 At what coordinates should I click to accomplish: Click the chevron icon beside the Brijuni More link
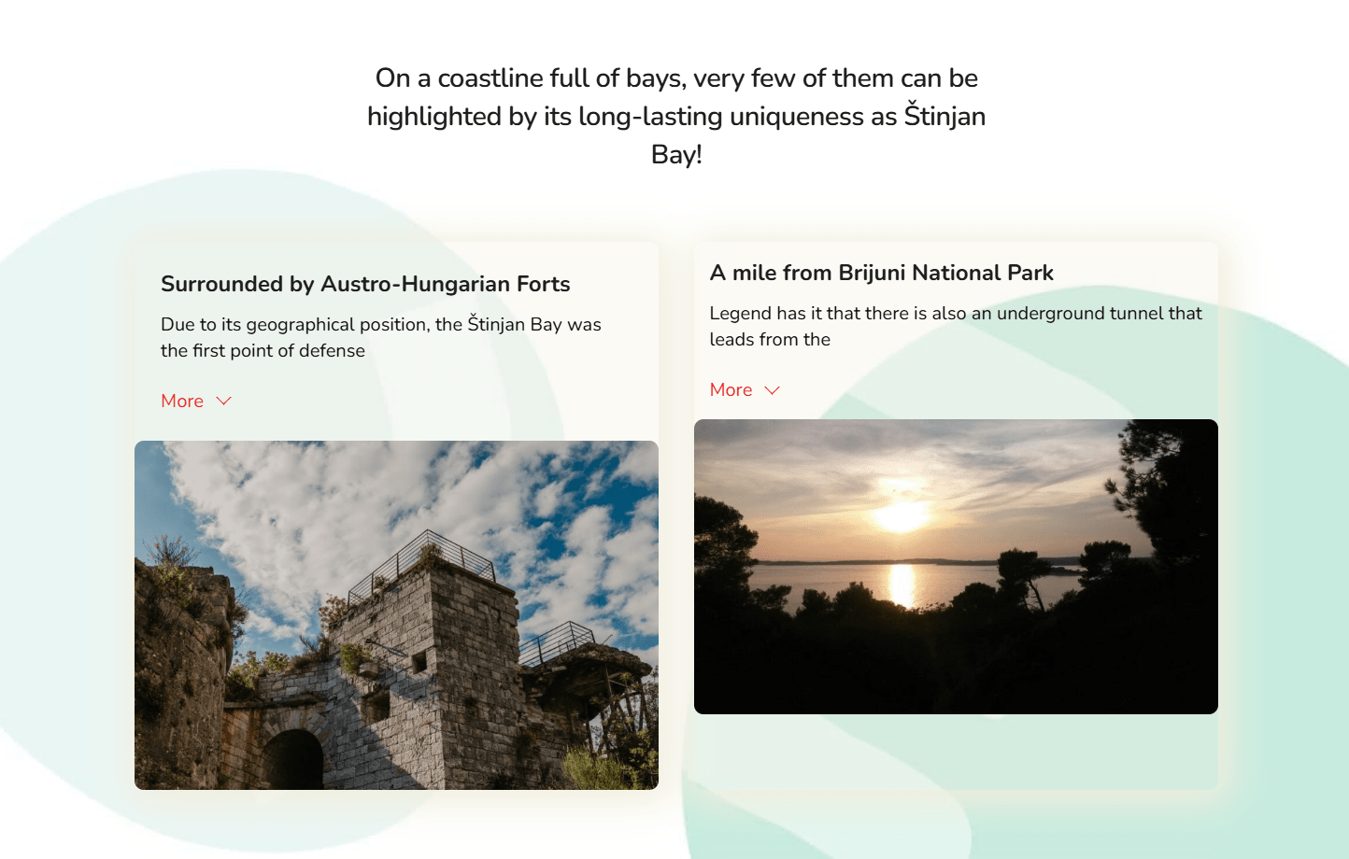click(x=772, y=390)
